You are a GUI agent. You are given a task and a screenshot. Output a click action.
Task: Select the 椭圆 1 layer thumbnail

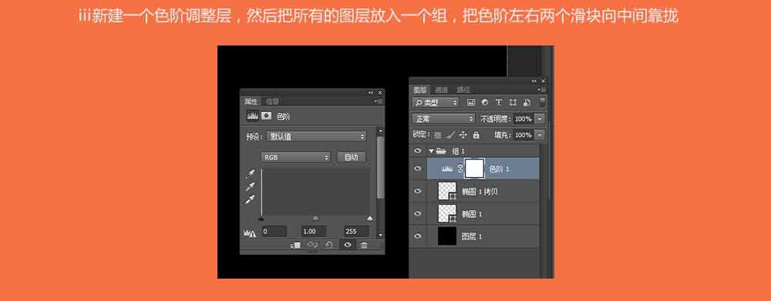click(447, 213)
